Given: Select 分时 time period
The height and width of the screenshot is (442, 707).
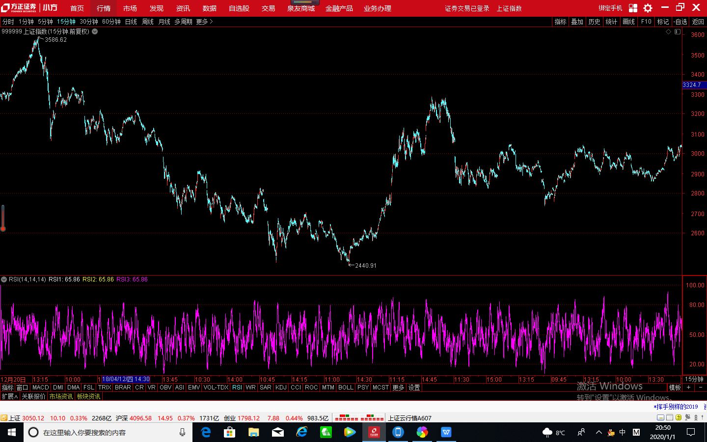Looking at the screenshot, I should (8, 22).
